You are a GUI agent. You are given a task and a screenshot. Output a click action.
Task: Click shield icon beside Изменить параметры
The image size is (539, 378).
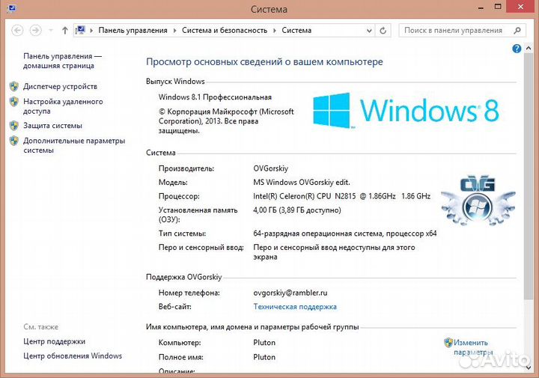[x=448, y=342]
